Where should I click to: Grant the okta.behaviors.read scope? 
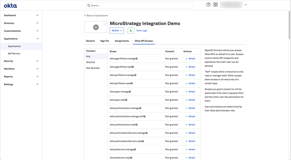(190, 158)
